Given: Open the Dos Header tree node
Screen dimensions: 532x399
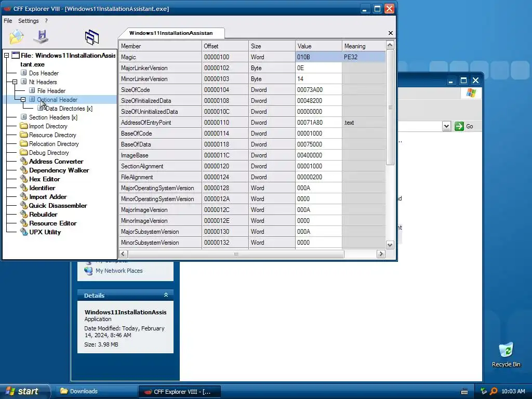Looking at the screenshot, I should [x=44, y=73].
